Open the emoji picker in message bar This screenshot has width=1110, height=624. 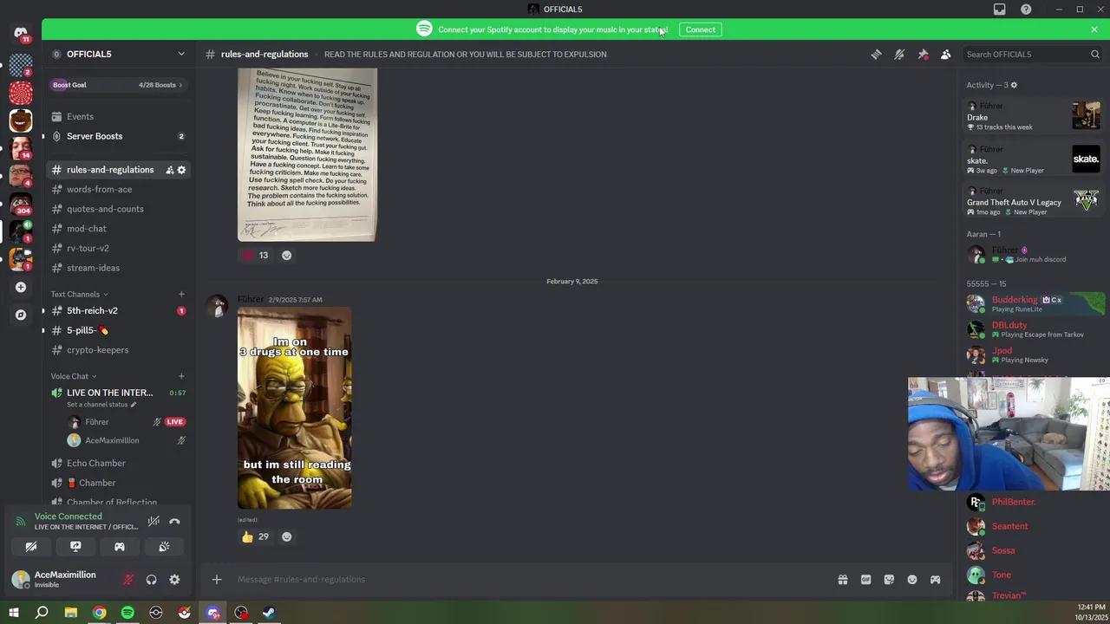pyautogui.click(x=912, y=580)
